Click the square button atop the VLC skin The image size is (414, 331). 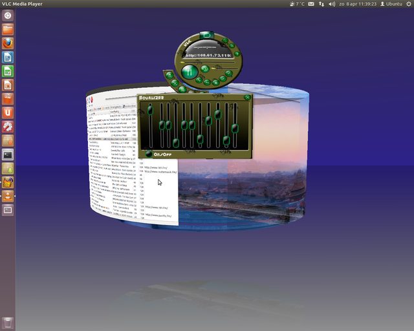click(x=207, y=36)
